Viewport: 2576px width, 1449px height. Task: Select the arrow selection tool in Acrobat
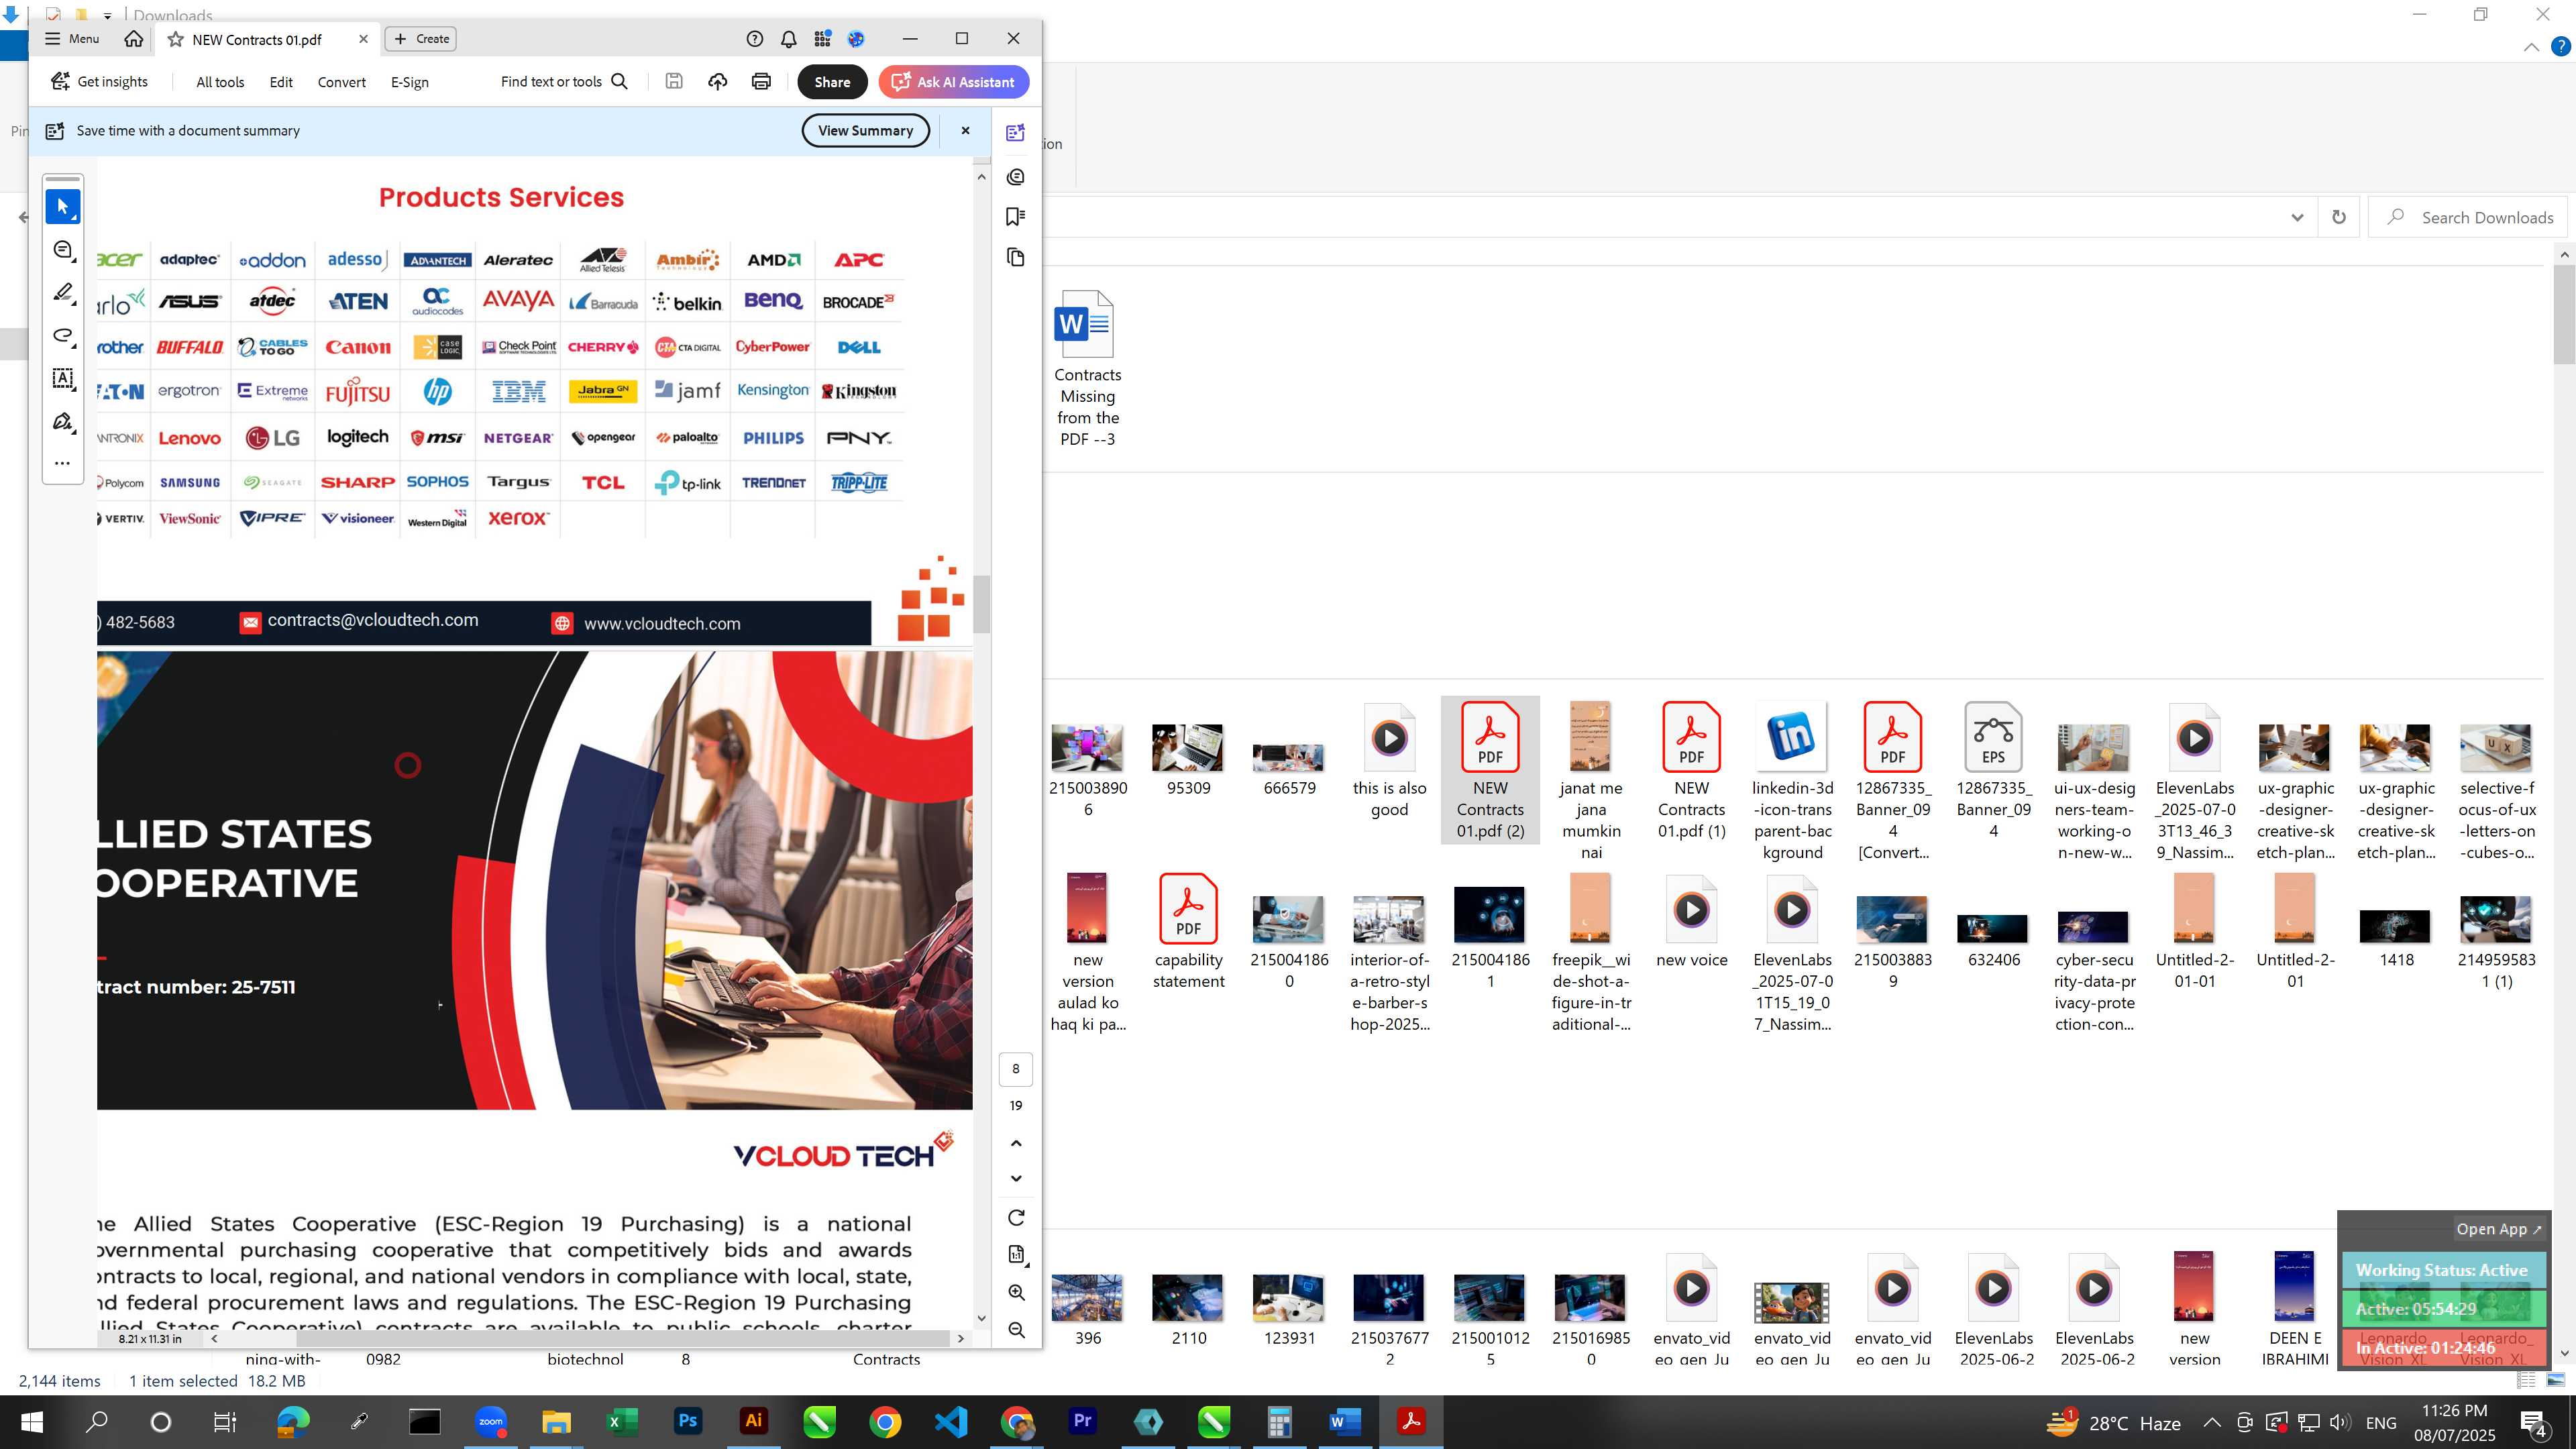tap(63, 207)
